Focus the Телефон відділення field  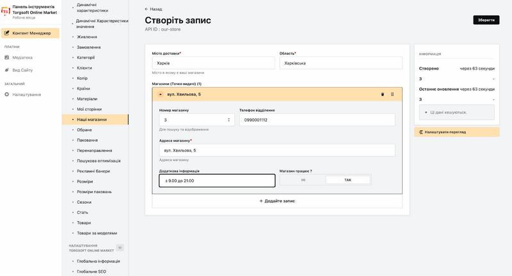click(x=317, y=120)
